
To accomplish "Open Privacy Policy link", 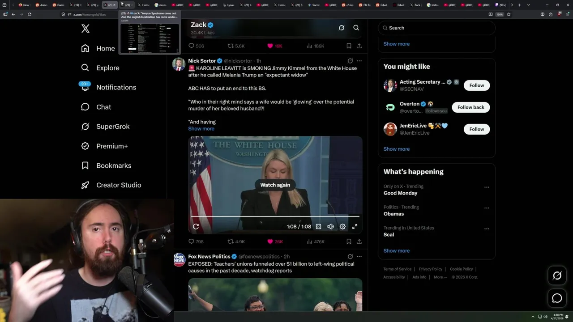I will (x=431, y=269).
